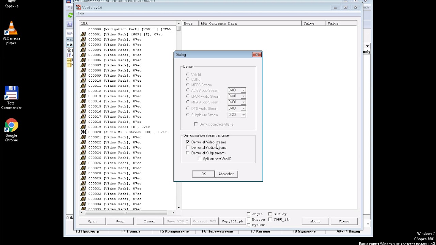Toggle the Button checkbox in VobEdit
This screenshot has width=436, height=245.
coord(249,219)
